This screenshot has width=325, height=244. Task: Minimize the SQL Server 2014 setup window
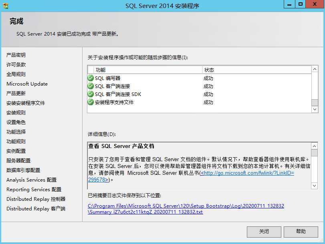[x=289, y=4]
